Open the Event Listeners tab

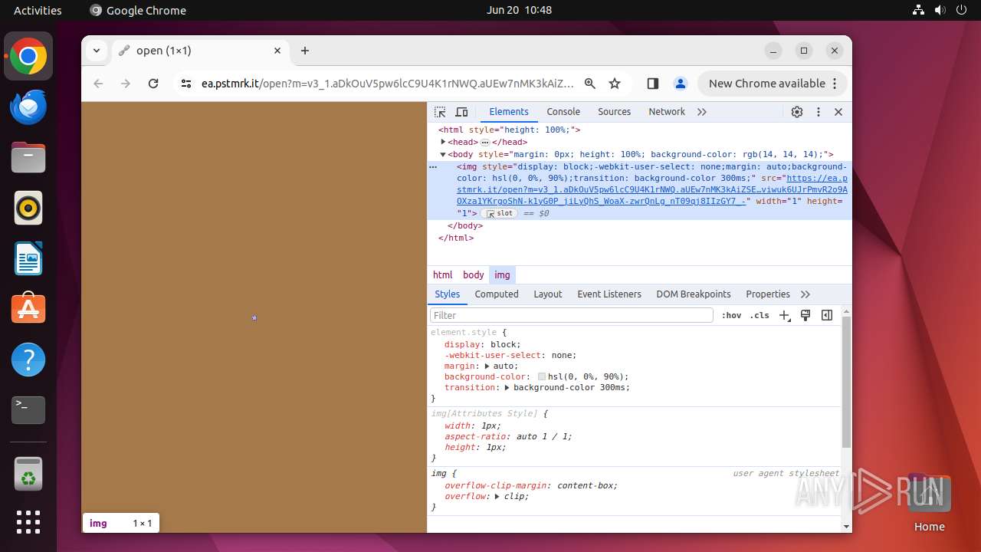pos(609,294)
